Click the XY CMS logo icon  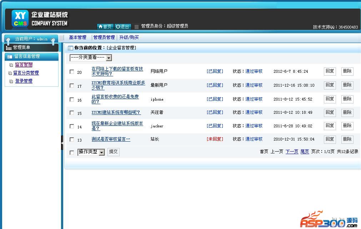[20, 19]
